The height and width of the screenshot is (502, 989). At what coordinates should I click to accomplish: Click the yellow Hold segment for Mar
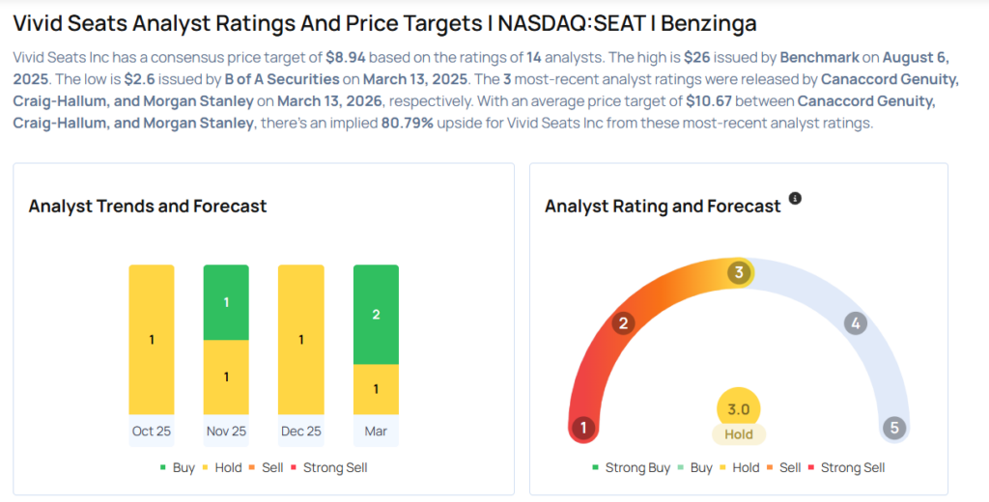click(x=376, y=390)
